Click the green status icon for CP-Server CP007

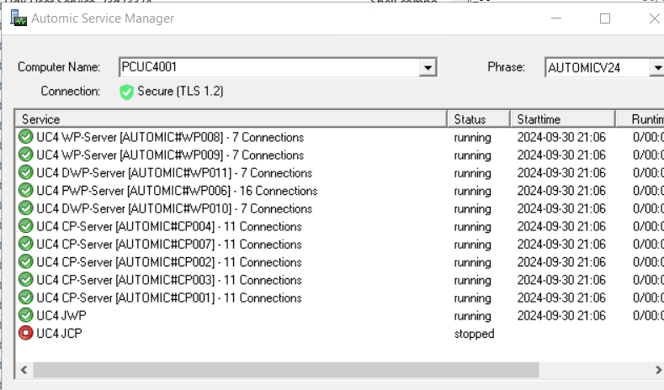(26, 244)
